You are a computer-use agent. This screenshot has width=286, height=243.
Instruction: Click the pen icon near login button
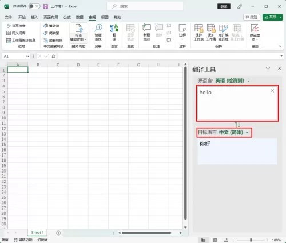[x=240, y=6]
